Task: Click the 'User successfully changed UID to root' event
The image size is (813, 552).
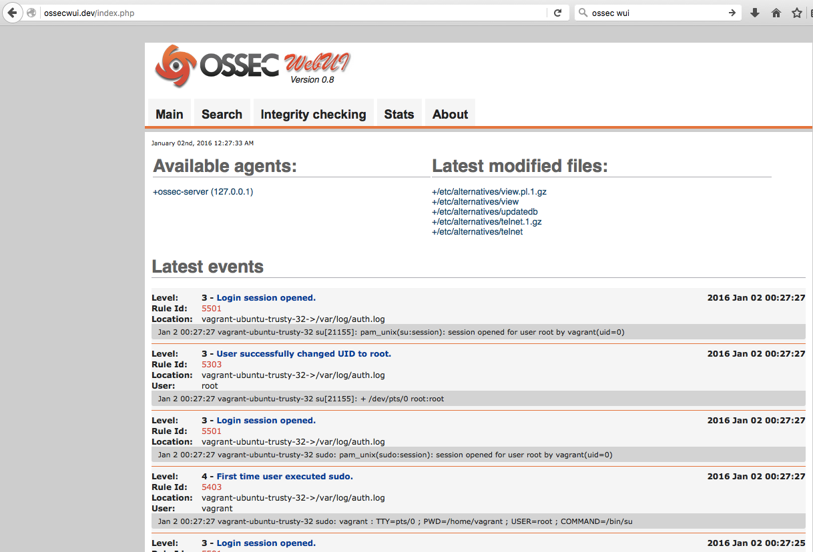Action: point(304,353)
